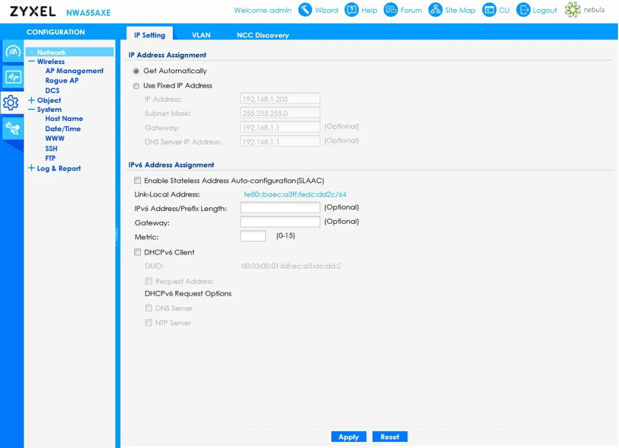
Task: Switch to the VLAN tab
Action: pyautogui.click(x=201, y=35)
